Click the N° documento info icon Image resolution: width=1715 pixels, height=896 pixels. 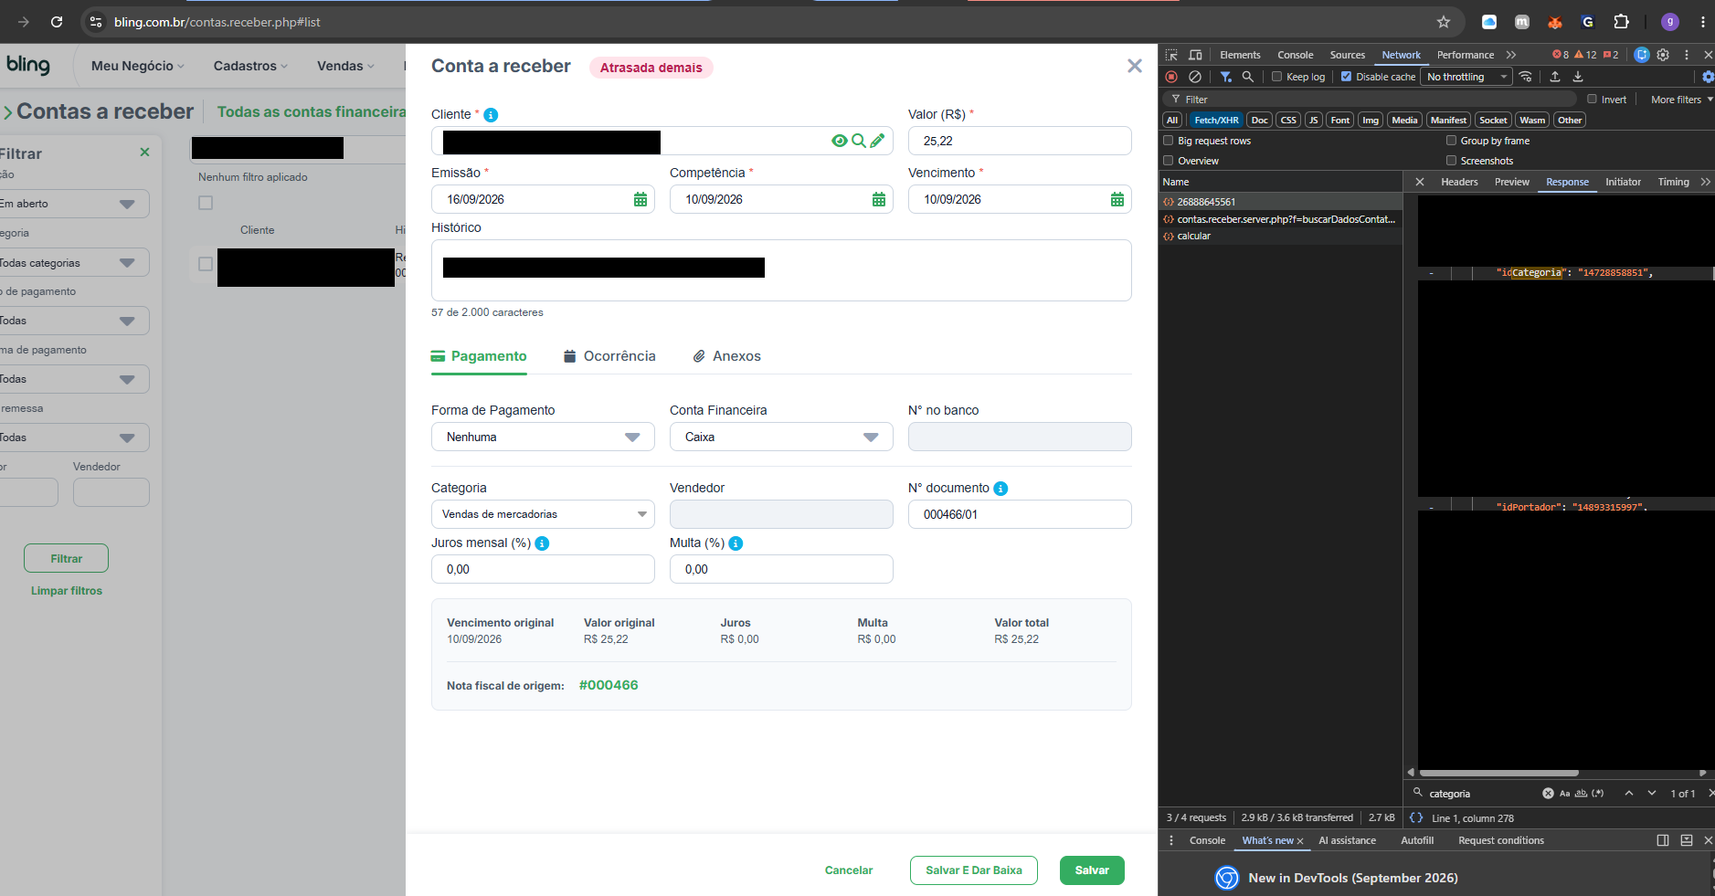tap(1000, 489)
